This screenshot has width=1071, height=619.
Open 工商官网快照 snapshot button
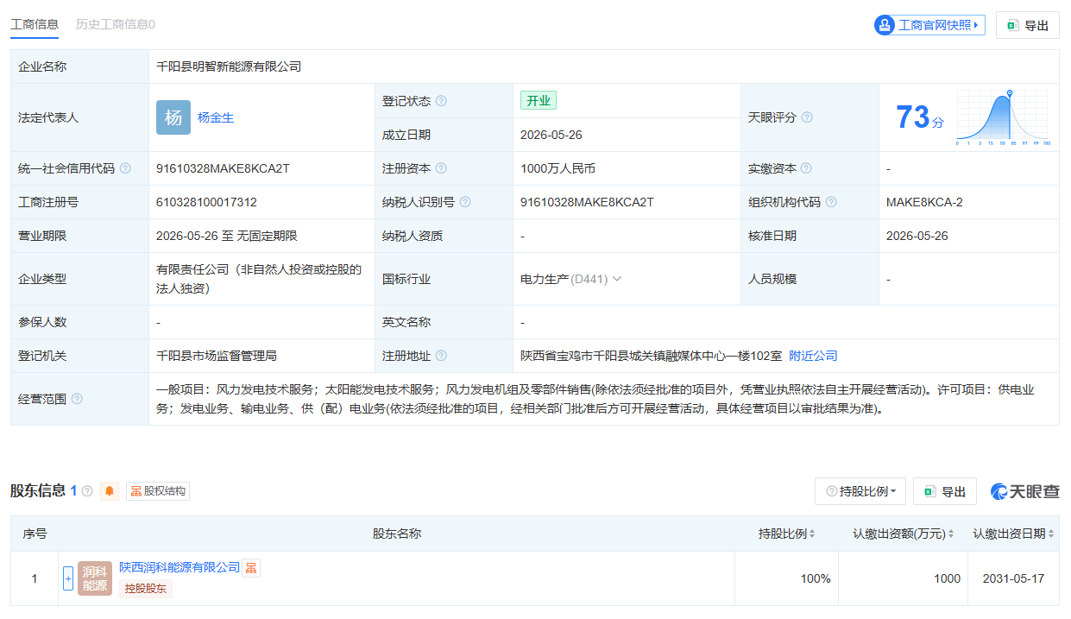coord(929,25)
